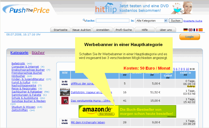Screen dimensions: 209x128
Task: Click the orange Login button
Action: coord(189,37)
